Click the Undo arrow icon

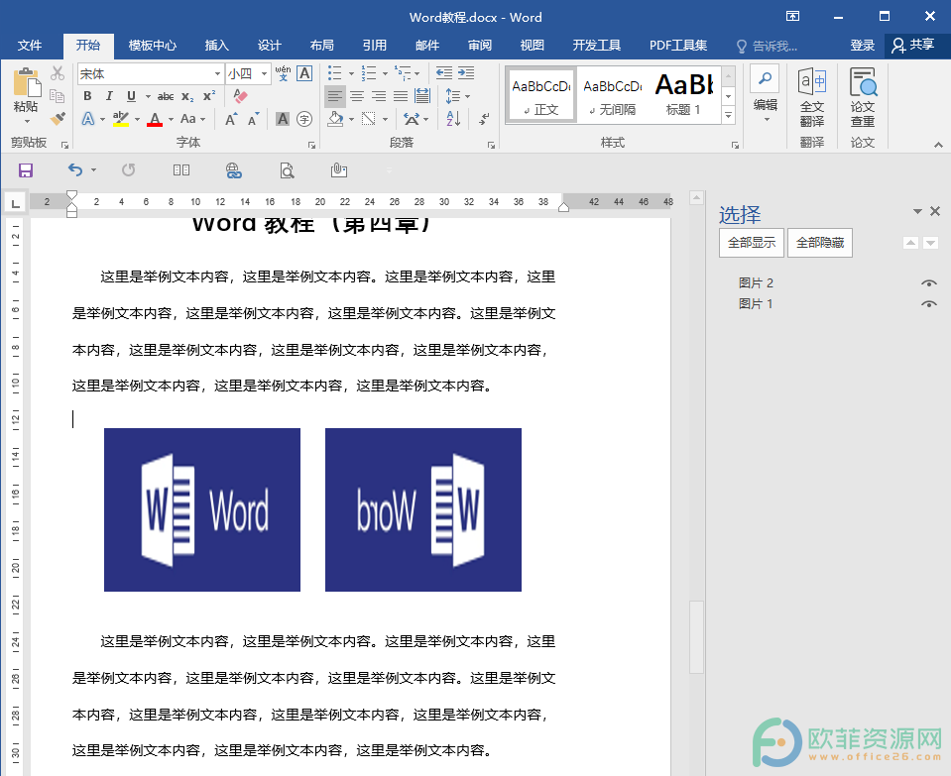[75, 170]
